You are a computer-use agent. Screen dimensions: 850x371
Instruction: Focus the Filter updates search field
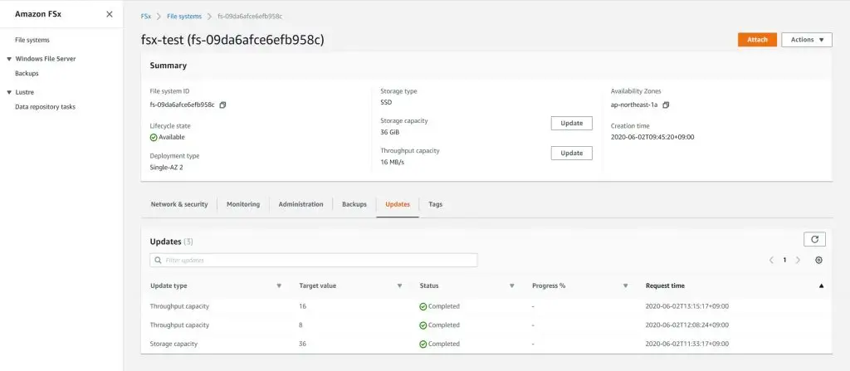(313, 261)
